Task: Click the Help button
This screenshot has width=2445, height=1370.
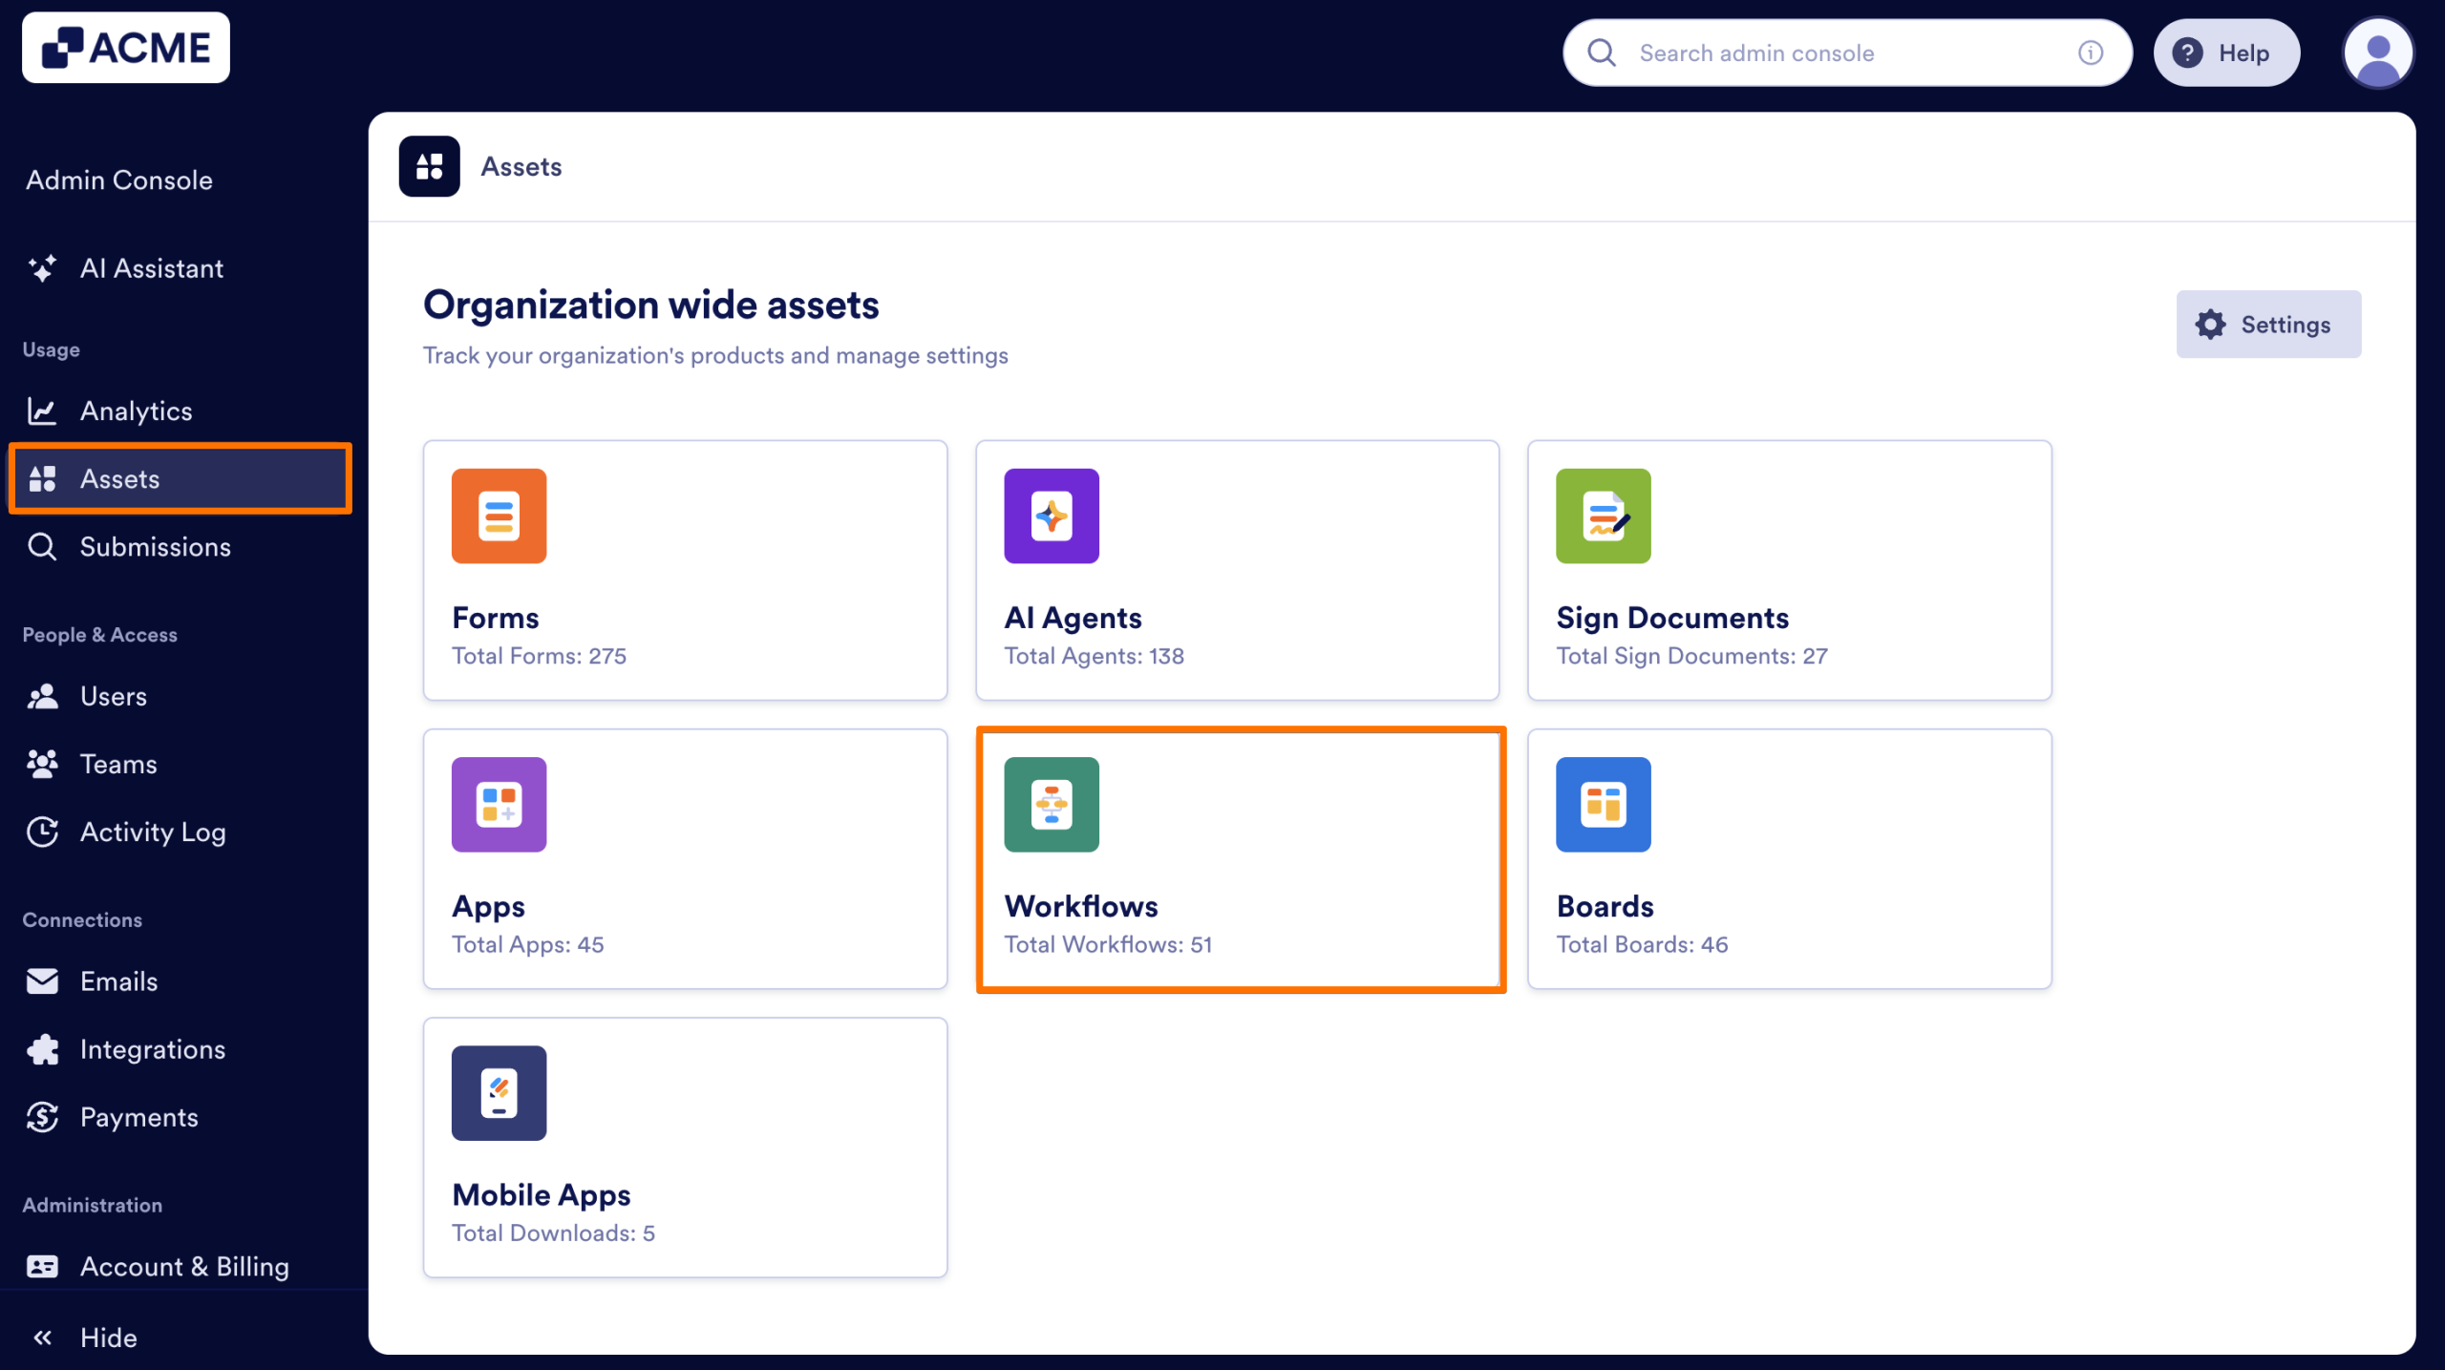Action: coord(2226,53)
